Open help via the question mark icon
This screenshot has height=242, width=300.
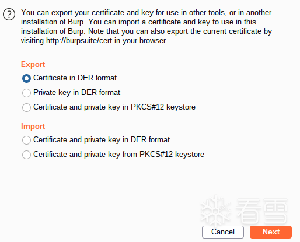(9, 15)
